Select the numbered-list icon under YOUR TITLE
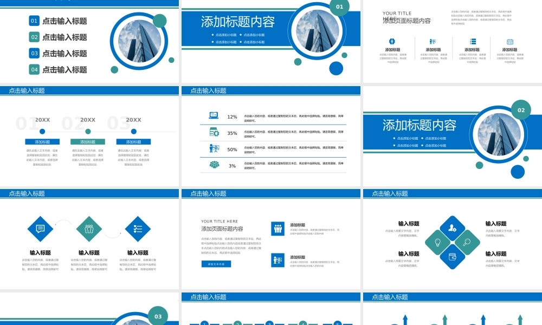Viewport: 542px width, 325px height. 473,42
